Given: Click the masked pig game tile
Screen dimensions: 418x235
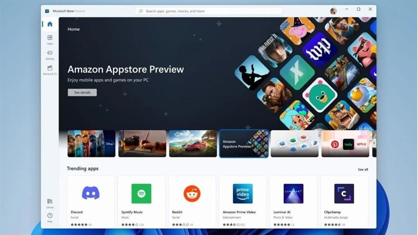Looking at the screenshot, I should pyautogui.click(x=363, y=51).
